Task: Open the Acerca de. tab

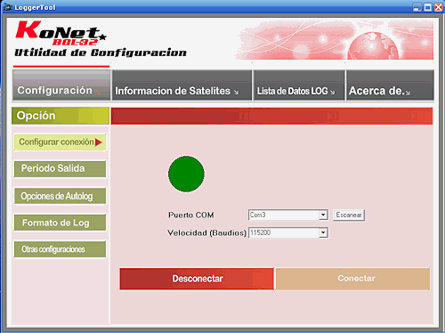Action: click(x=390, y=85)
